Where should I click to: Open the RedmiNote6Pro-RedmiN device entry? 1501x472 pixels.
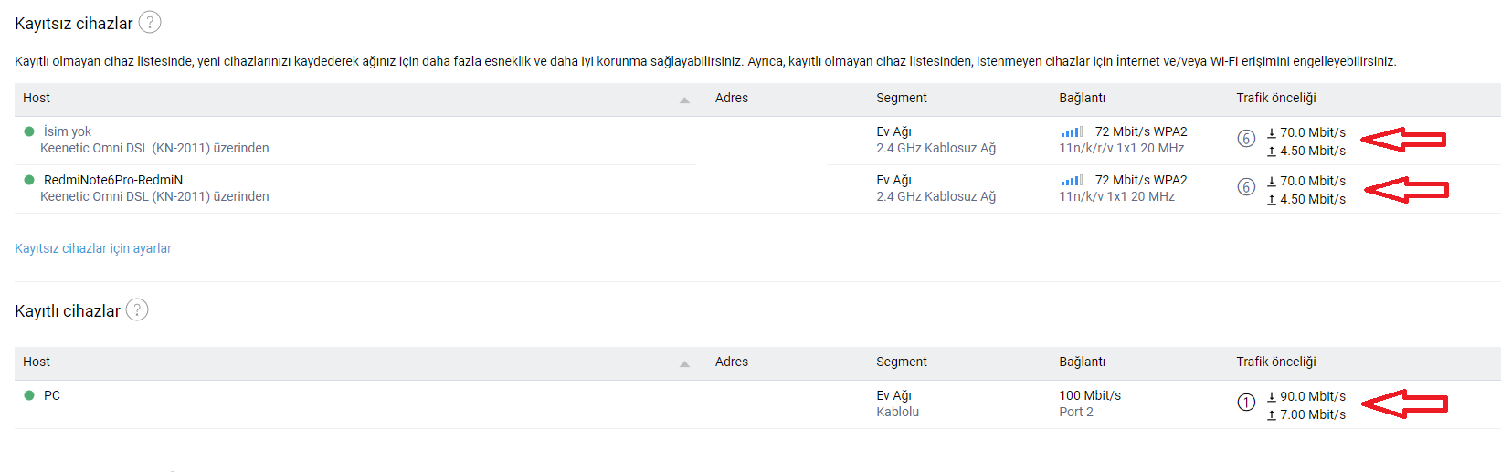[x=113, y=180]
